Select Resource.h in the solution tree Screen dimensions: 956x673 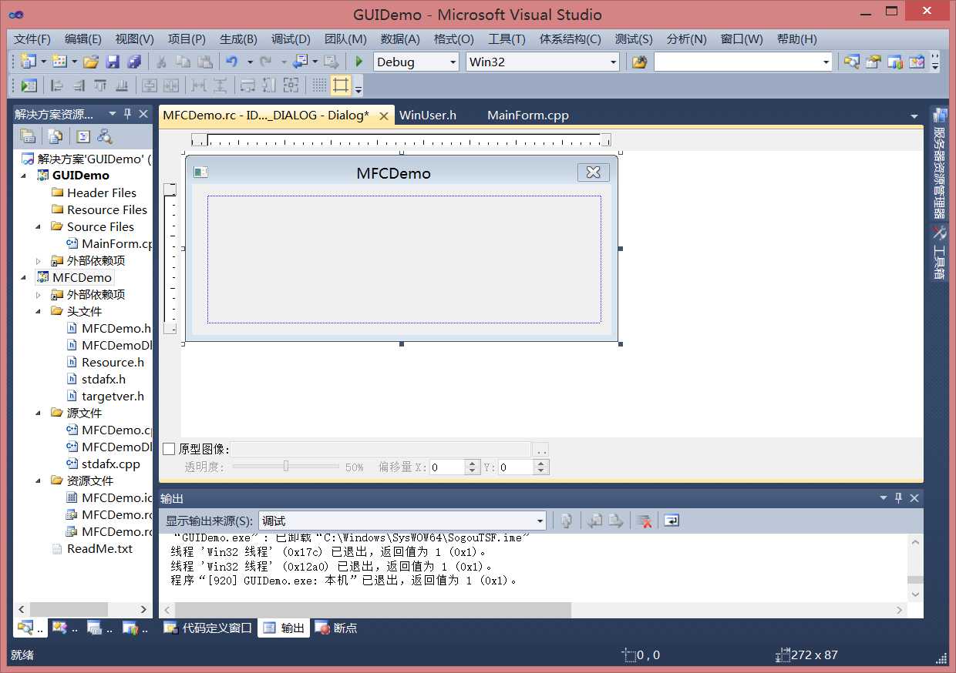tap(113, 362)
